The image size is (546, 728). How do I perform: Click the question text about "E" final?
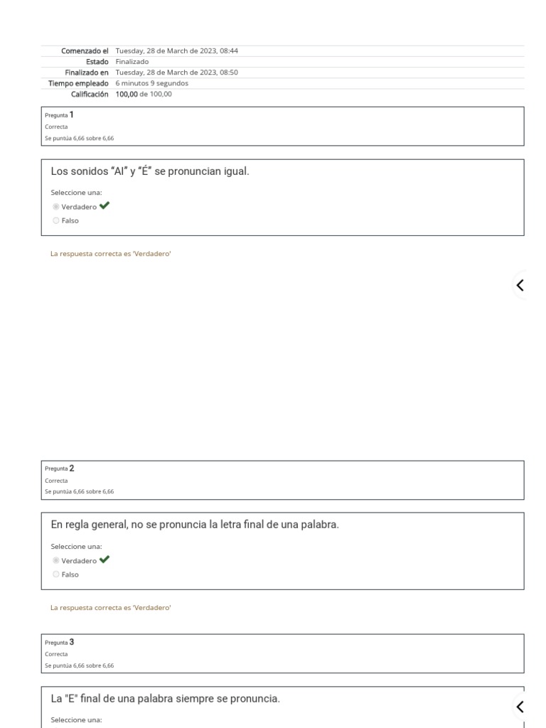[165, 700]
